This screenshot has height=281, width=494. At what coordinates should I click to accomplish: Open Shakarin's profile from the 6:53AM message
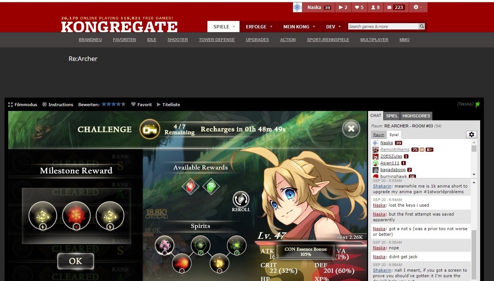click(382, 186)
